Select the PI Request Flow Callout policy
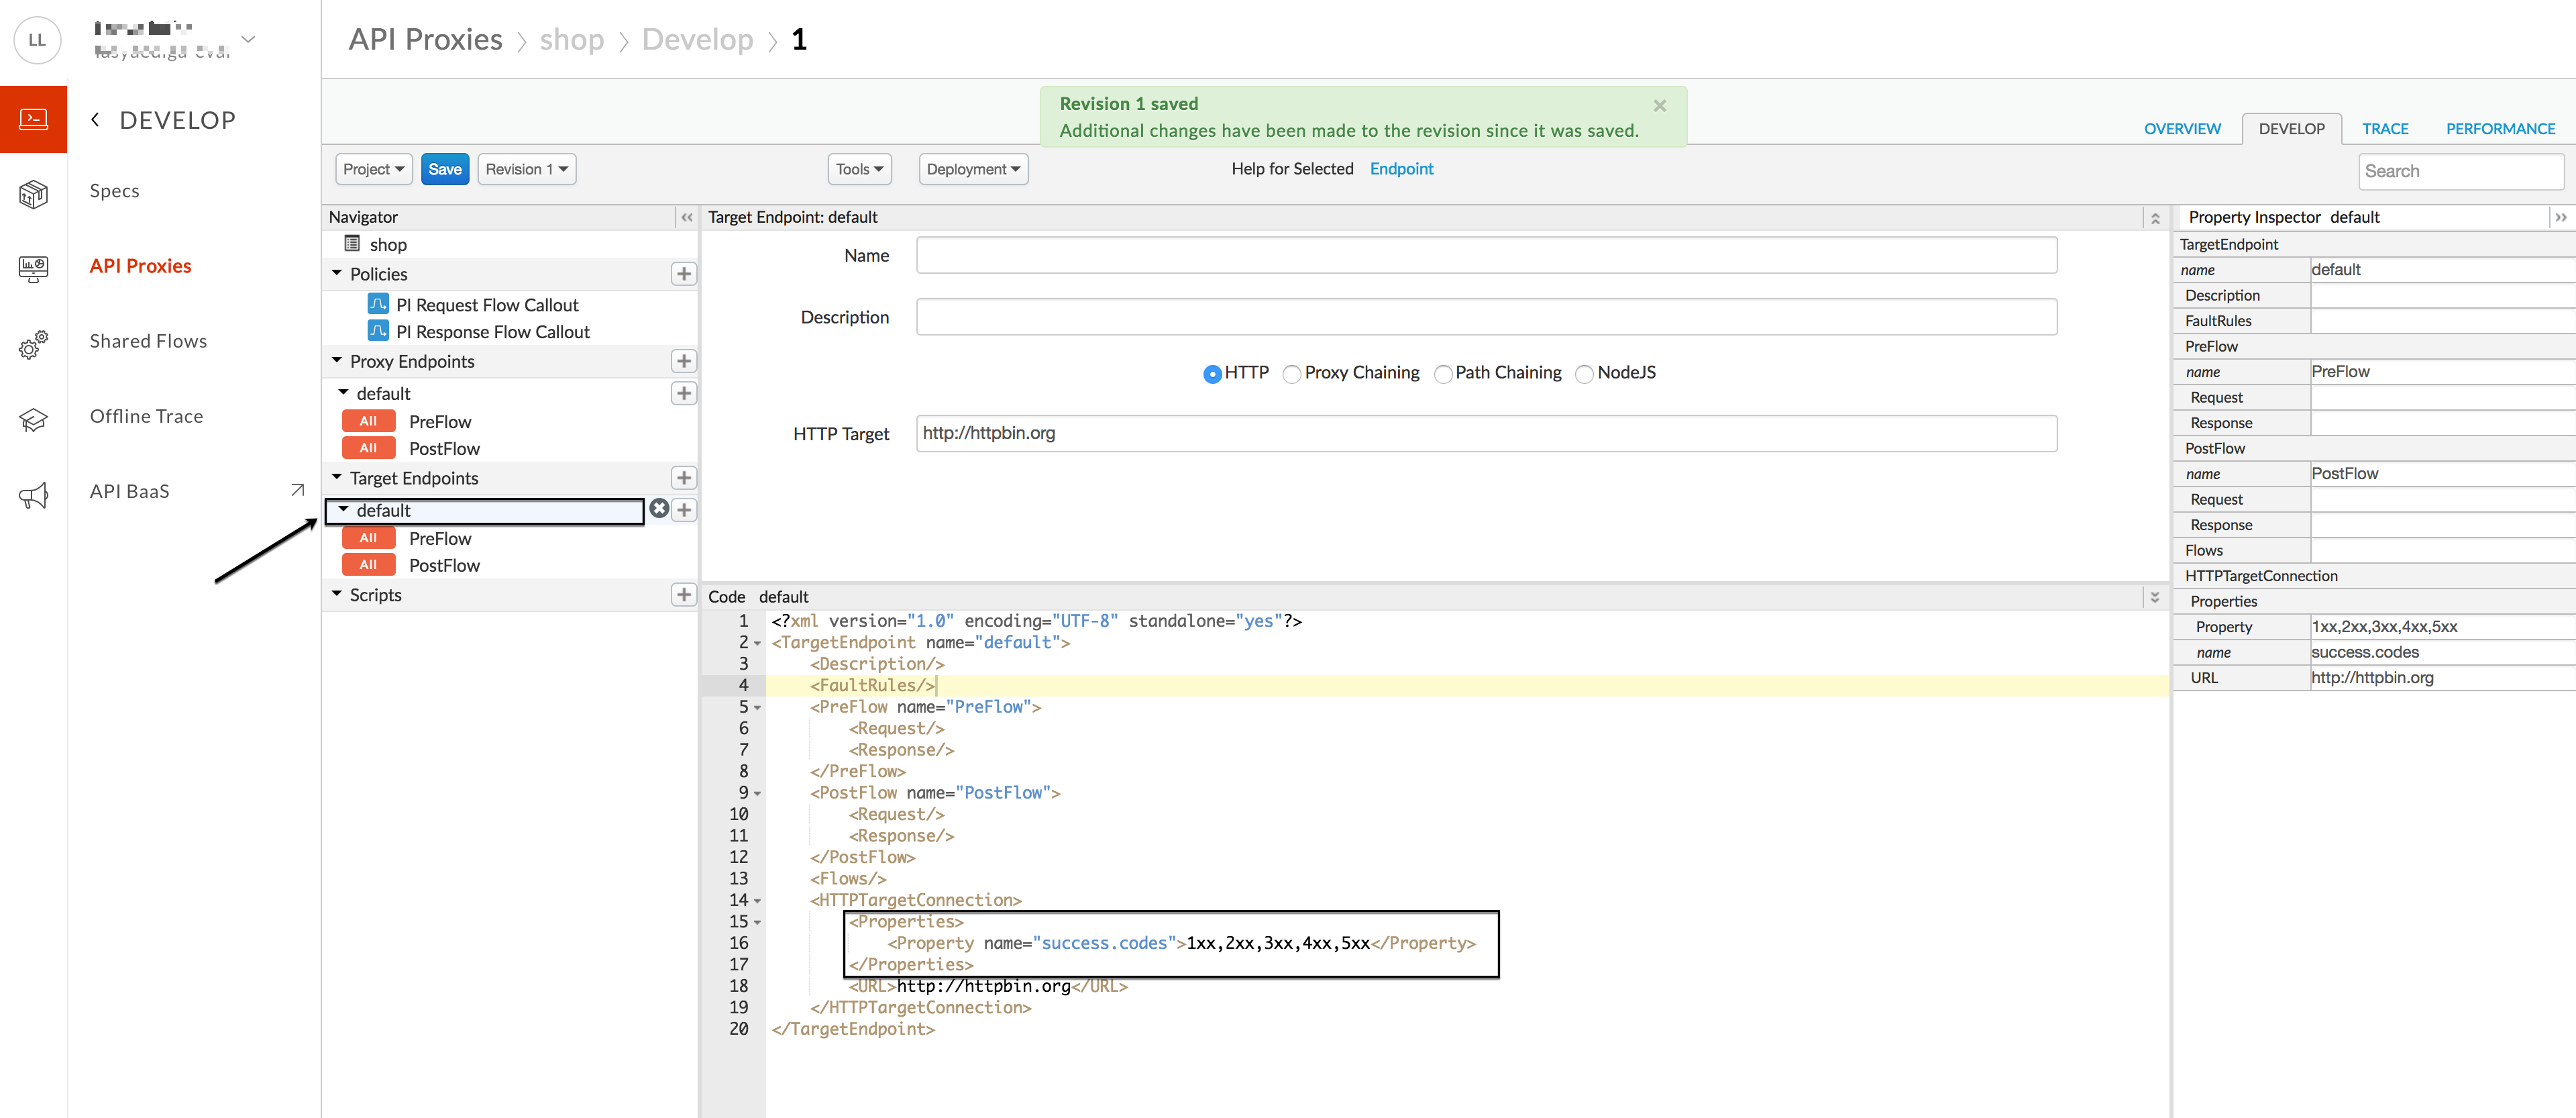This screenshot has width=2576, height=1118. tap(486, 305)
